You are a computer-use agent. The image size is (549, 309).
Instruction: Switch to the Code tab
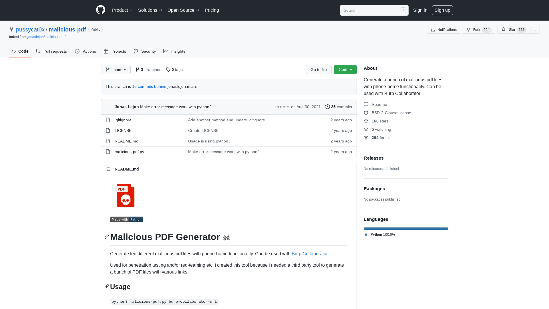point(20,51)
